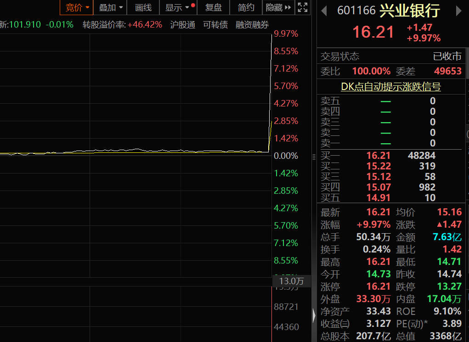This screenshot has width=469, height=342.
Task: Click the 总手 50.34万 value
Action: (x=373, y=237)
